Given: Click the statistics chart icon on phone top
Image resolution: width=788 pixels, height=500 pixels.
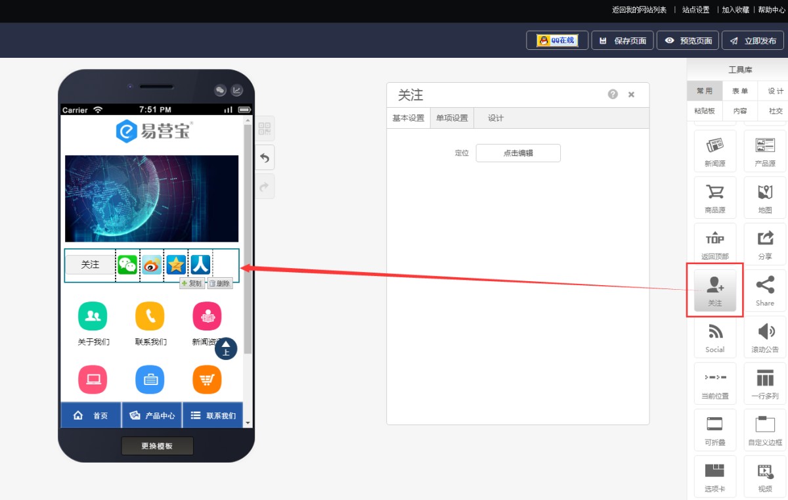Looking at the screenshot, I should click(x=236, y=91).
